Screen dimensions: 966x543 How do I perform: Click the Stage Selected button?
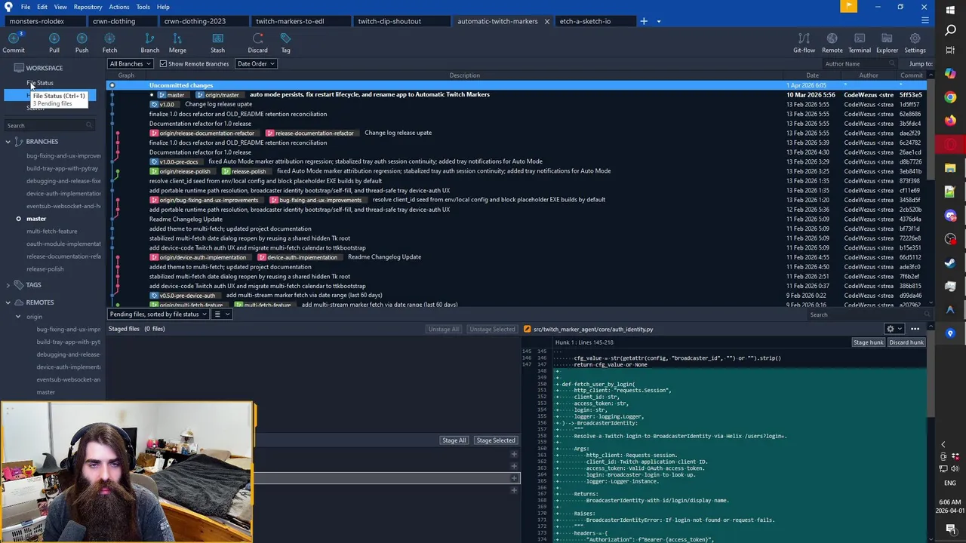[495, 440]
